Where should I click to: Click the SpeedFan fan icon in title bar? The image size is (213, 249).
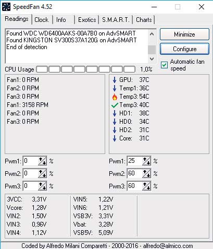tap(6, 7)
